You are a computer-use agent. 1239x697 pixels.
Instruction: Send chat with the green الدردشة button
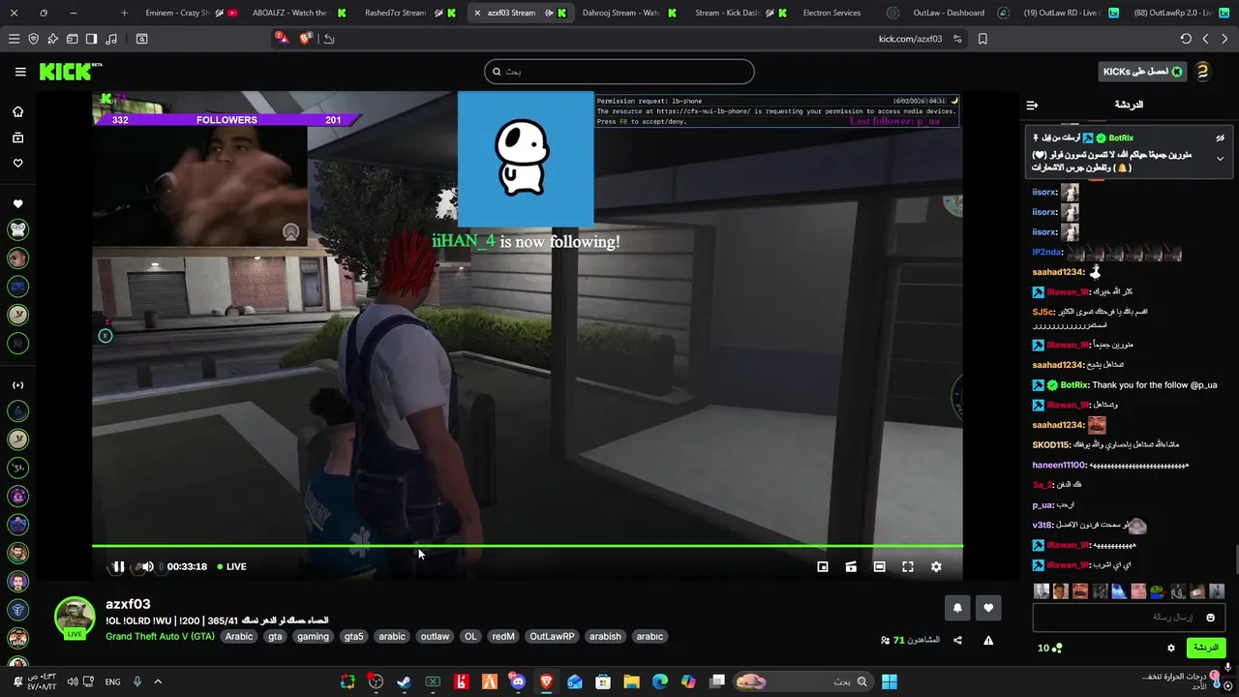coord(1205,648)
